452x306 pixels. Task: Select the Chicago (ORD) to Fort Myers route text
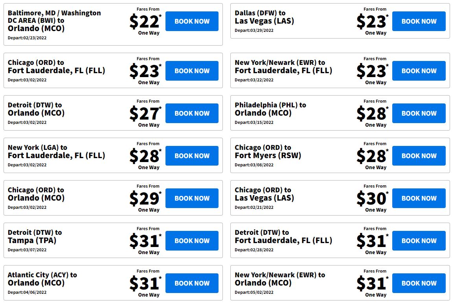(268, 151)
